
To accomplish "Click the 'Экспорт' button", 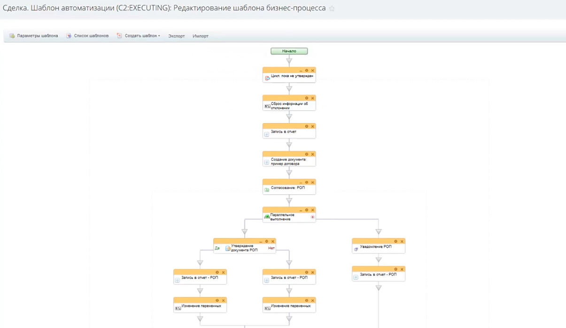I will point(177,36).
